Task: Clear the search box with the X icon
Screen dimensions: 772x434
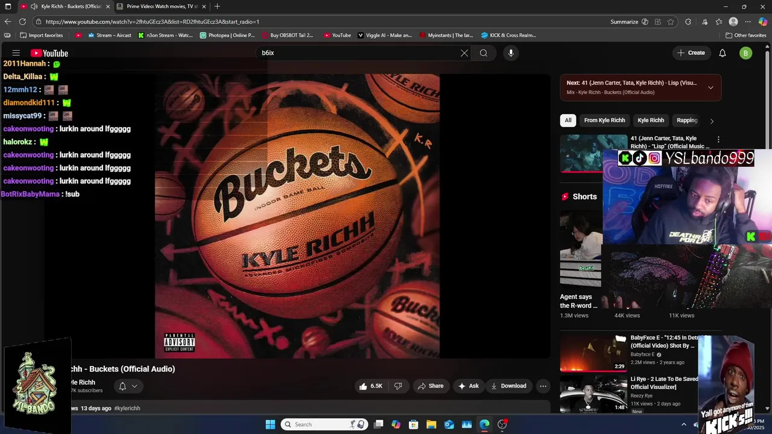Action: 464,53
